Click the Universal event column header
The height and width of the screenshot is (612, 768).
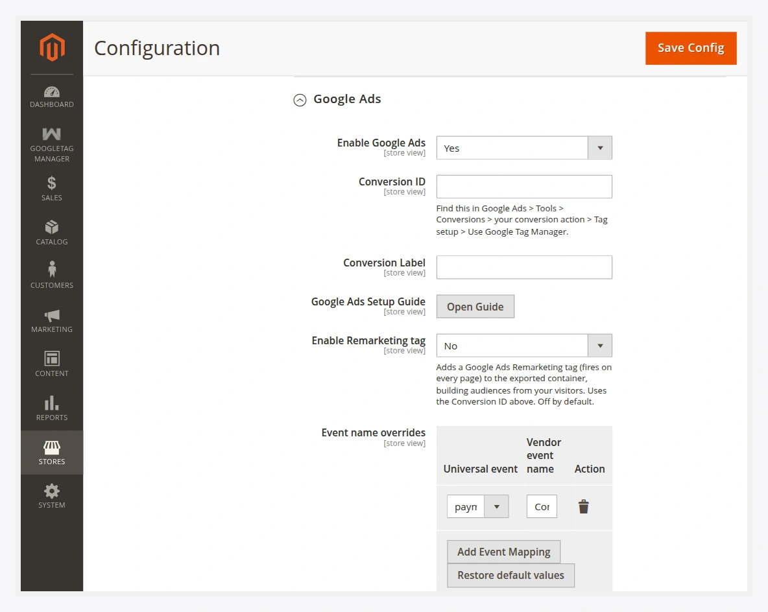[x=481, y=469]
